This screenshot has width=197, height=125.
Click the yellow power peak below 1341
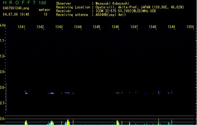(x=26, y=122)
